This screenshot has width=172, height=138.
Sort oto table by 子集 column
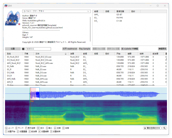click(x=28, y=54)
